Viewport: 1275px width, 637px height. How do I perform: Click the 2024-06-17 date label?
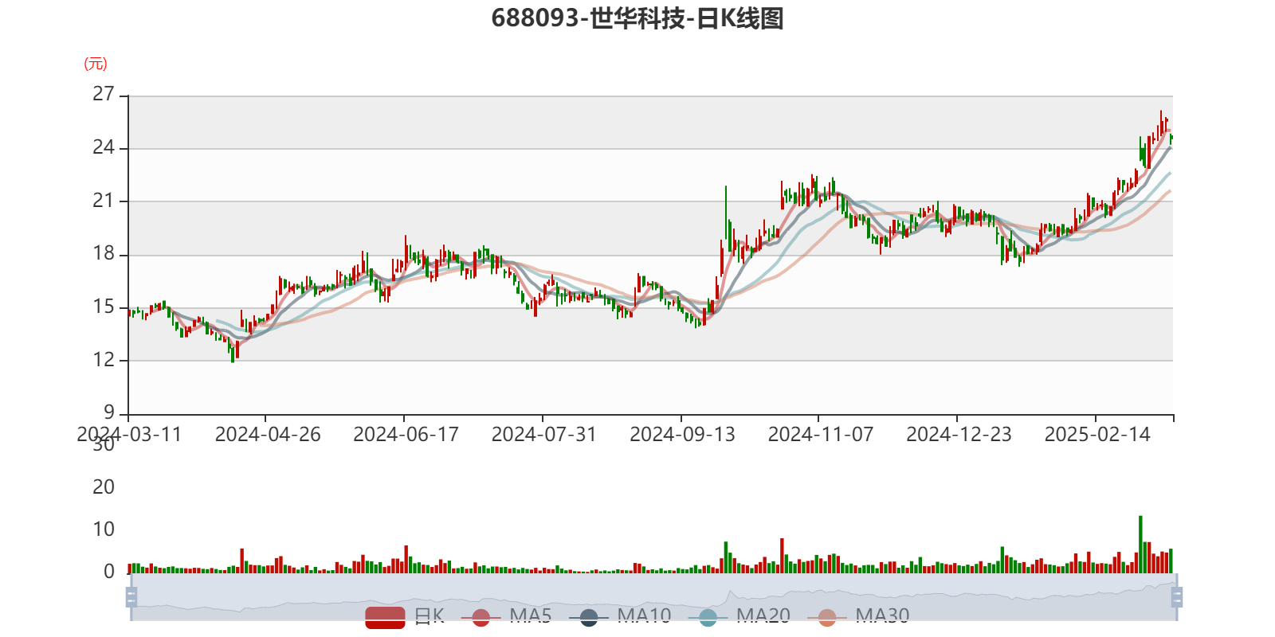pyautogui.click(x=406, y=434)
